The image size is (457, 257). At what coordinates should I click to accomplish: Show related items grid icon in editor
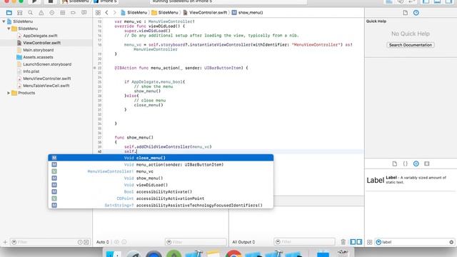point(98,13)
